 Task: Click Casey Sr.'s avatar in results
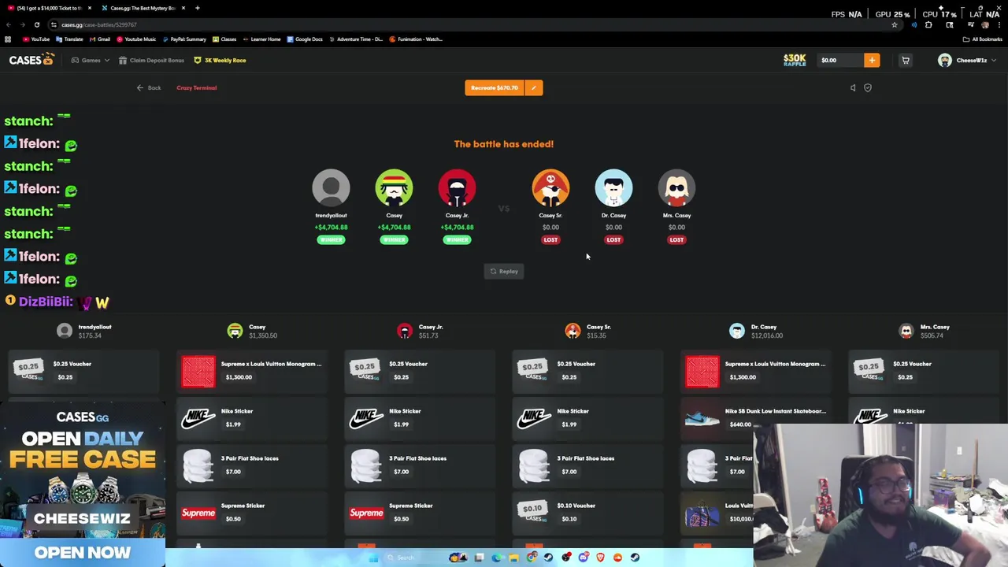tap(550, 189)
